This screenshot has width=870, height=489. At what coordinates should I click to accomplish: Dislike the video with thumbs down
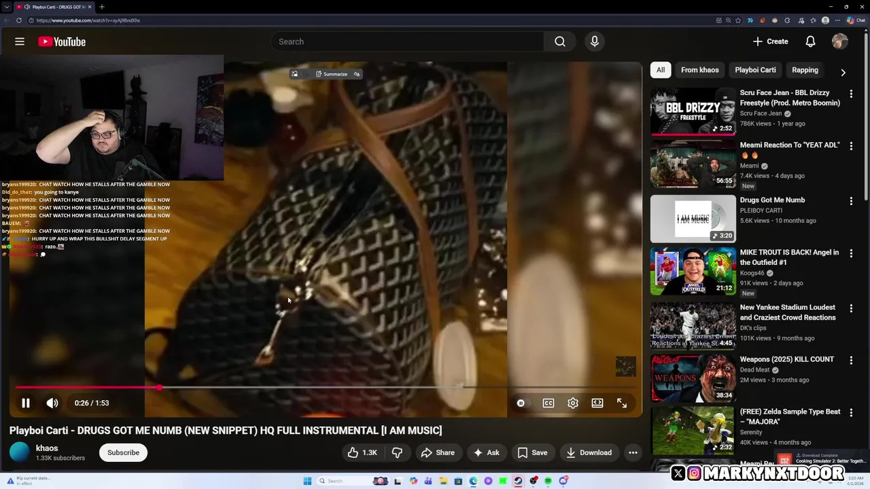397,452
